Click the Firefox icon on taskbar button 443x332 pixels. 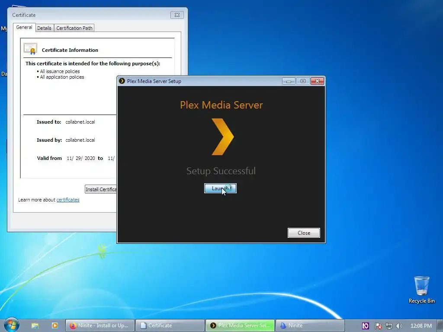(73, 326)
